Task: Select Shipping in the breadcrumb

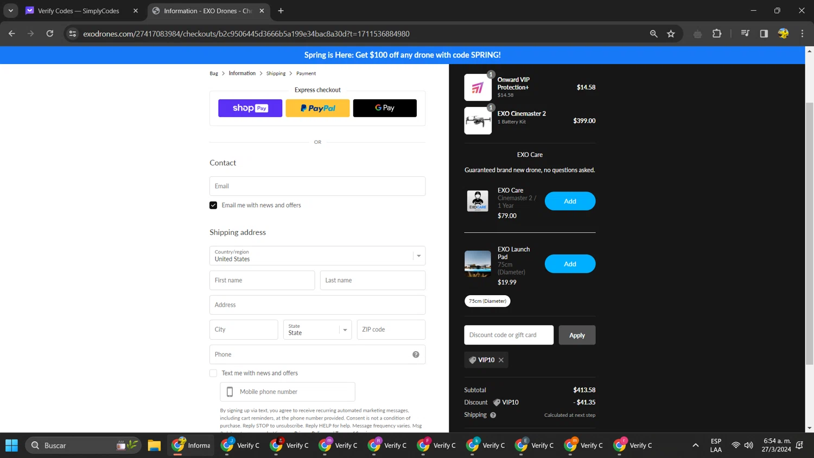Action: pyautogui.click(x=276, y=73)
